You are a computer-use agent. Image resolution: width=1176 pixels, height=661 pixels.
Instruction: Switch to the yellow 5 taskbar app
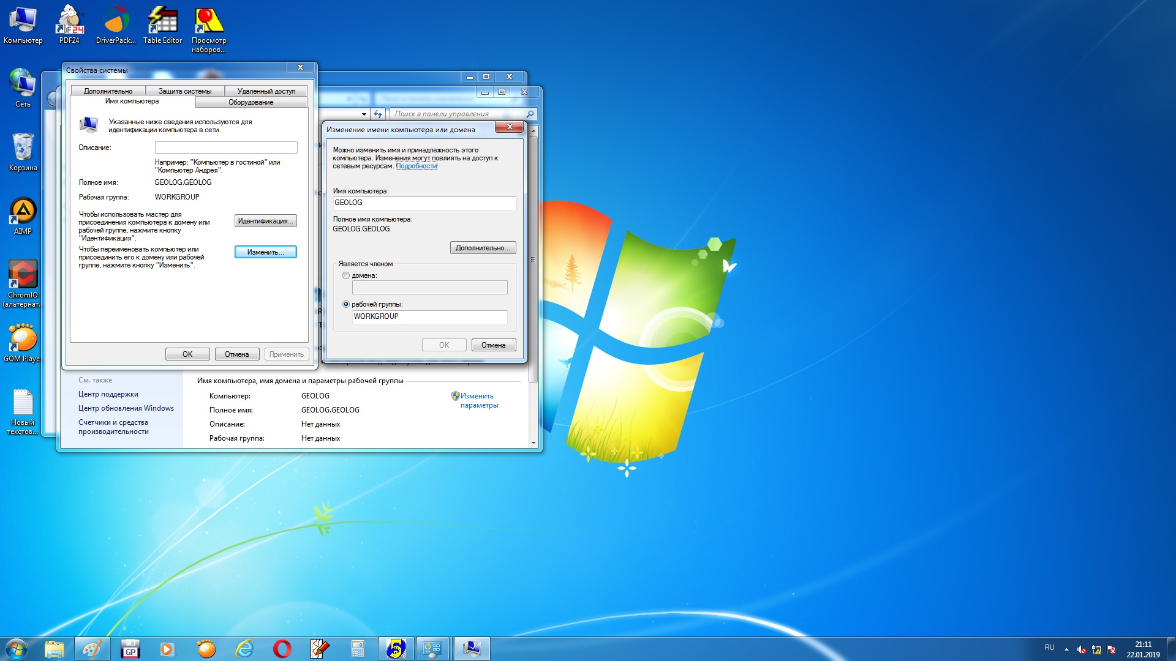[396, 649]
